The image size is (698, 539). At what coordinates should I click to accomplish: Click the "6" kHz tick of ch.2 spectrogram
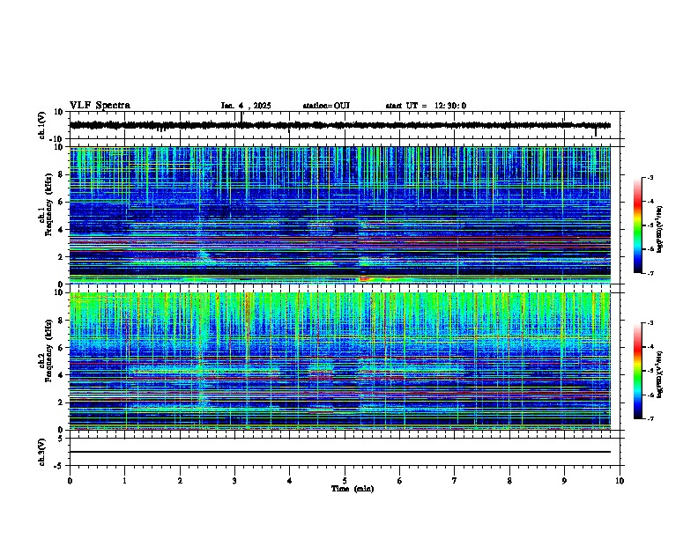click(61, 347)
